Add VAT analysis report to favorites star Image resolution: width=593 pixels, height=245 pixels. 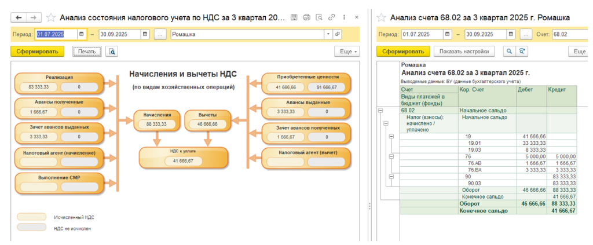click(50, 18)
